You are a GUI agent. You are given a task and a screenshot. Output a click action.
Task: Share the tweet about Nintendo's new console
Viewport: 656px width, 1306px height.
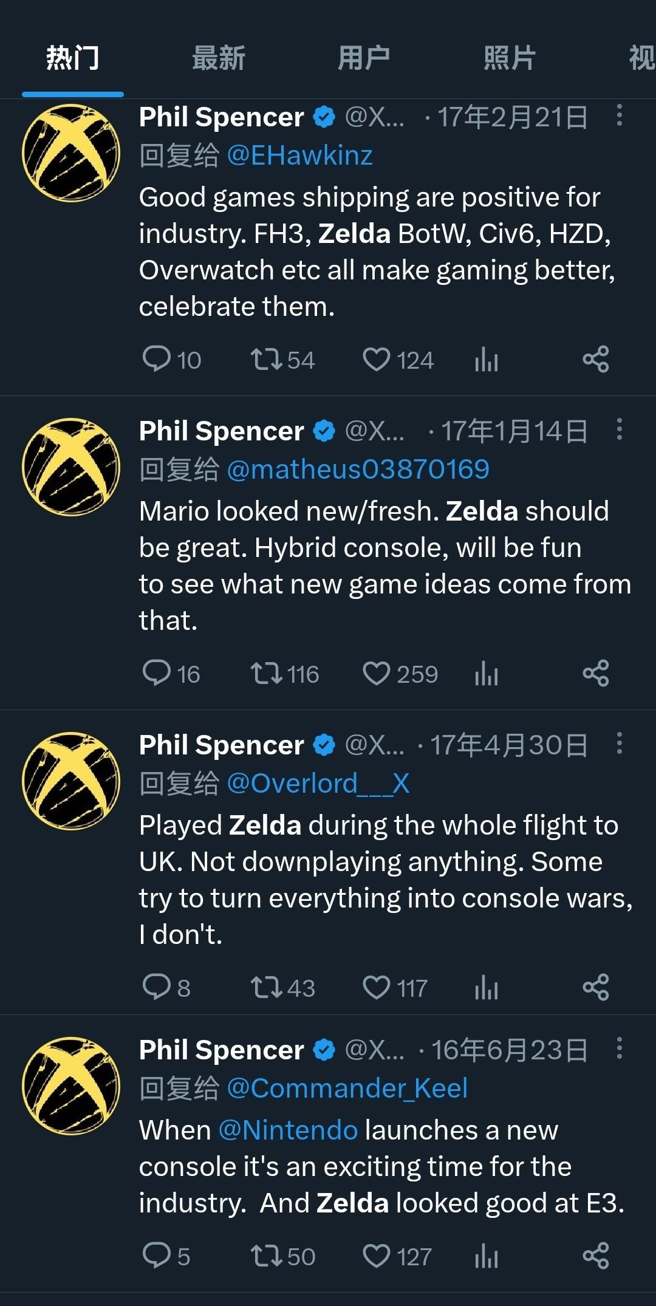(x=596, y=1256)
